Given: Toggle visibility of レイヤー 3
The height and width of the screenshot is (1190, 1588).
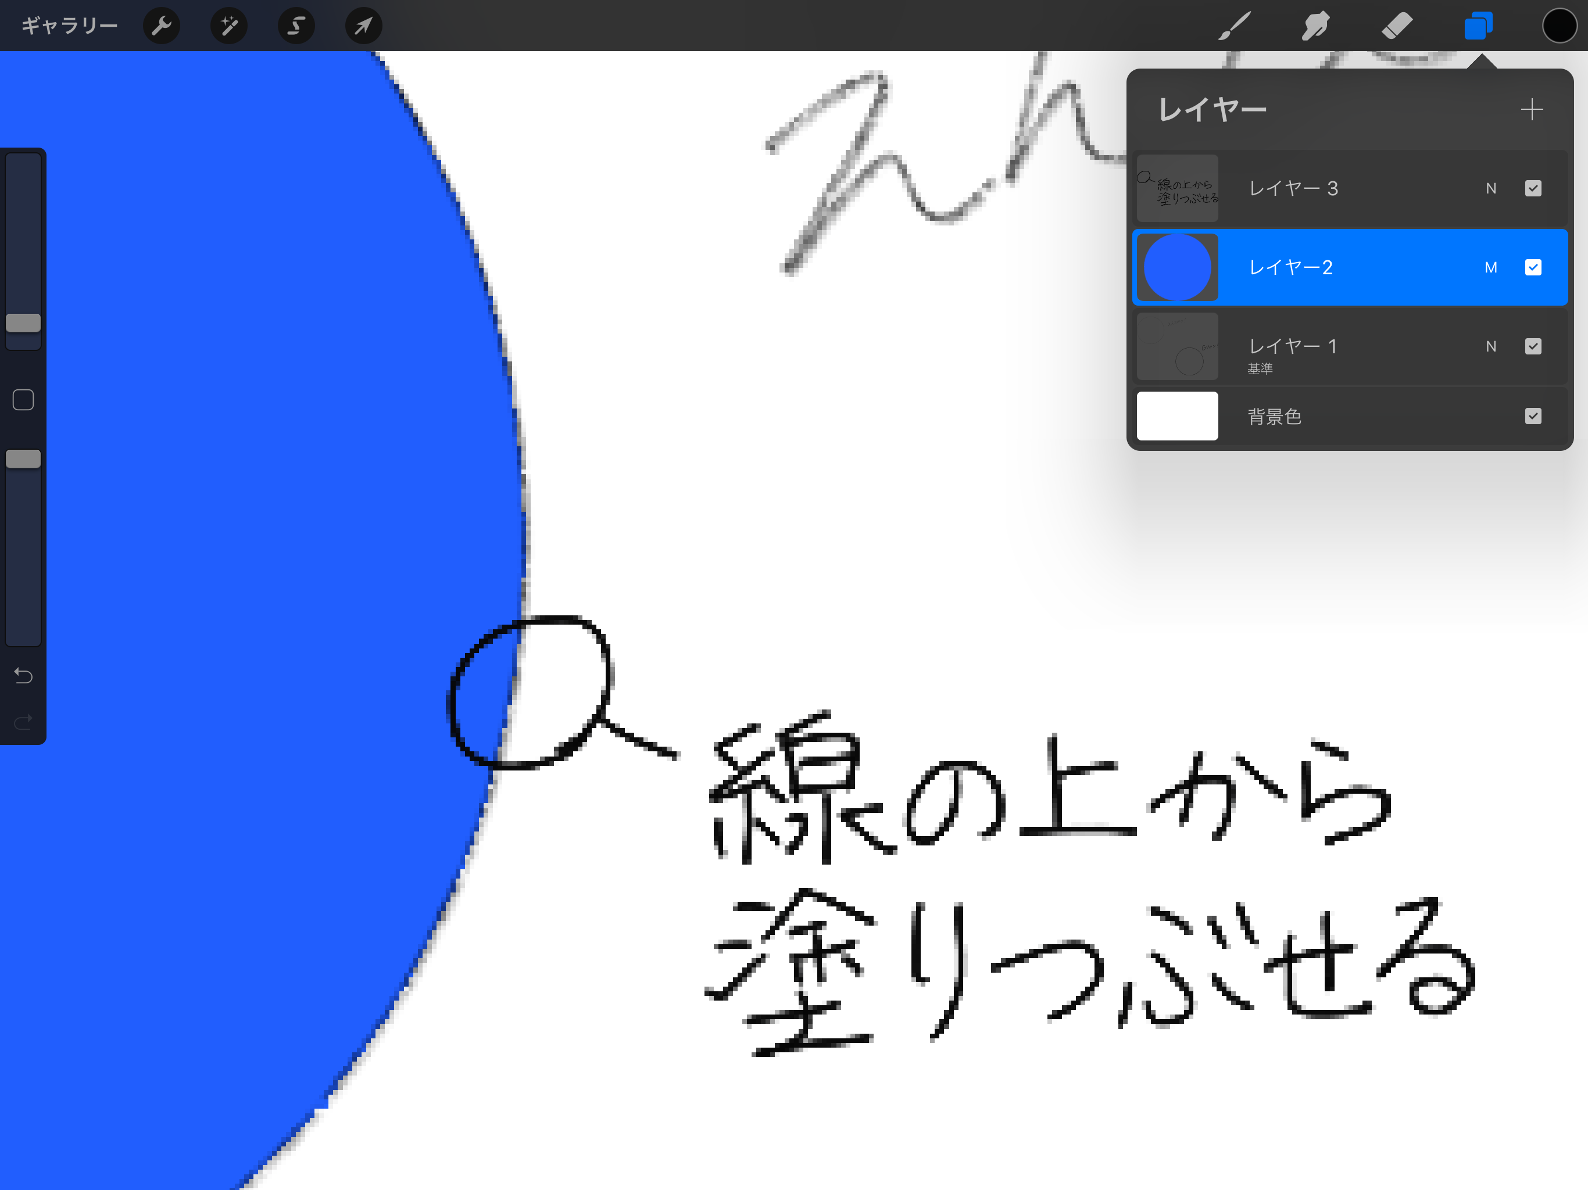Looking at the screenshot, I should pyautogui.click(x=1533, y=188).
